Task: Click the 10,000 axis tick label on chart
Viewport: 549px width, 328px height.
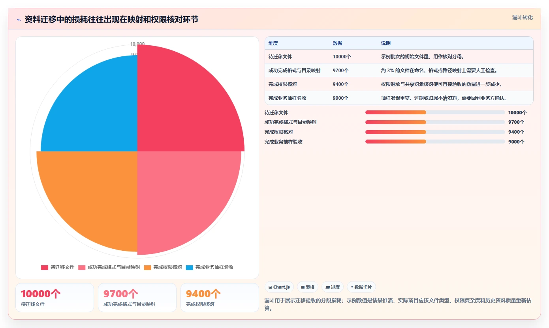Action: (137, 44)
